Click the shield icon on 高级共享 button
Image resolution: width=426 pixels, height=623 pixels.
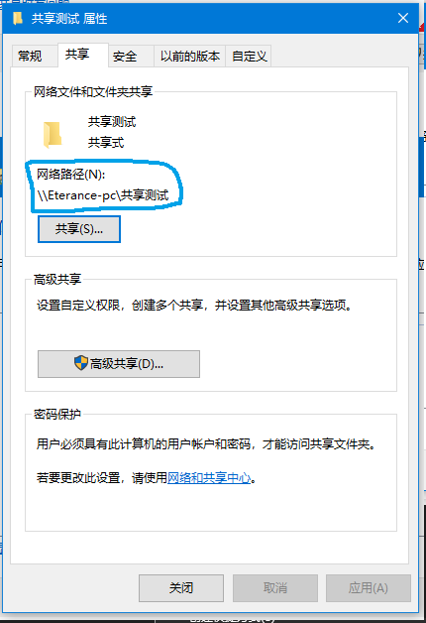[x=81, y=363]
